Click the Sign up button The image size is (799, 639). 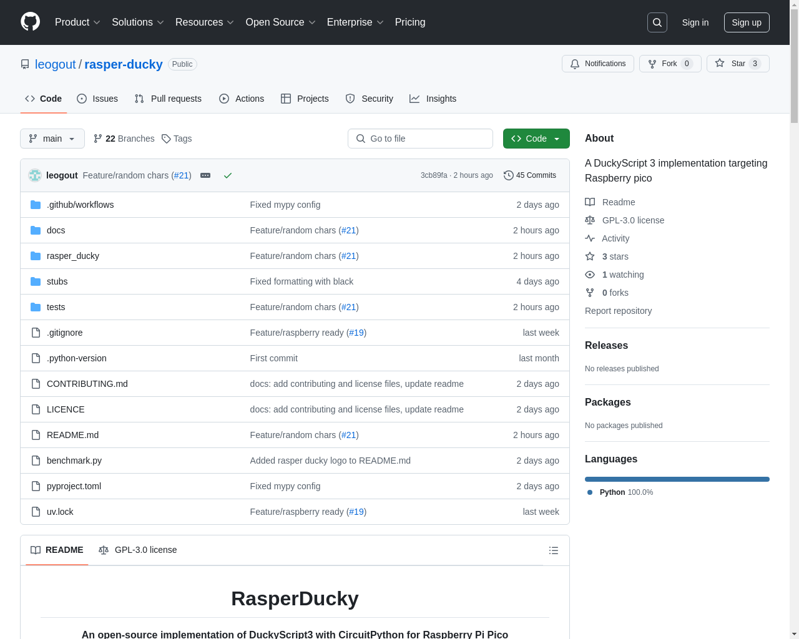747,22
